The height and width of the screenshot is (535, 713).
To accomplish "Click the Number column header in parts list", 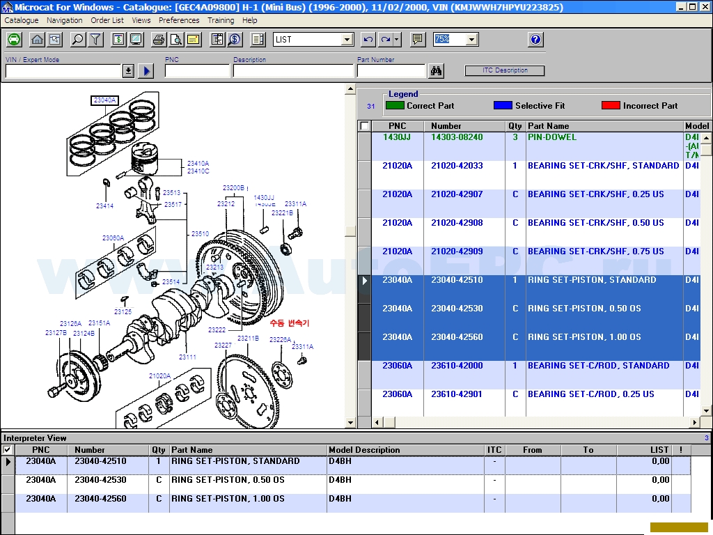I will (464, 126).
